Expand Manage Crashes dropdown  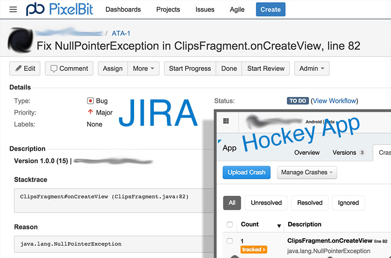click(x=307, y=172)
